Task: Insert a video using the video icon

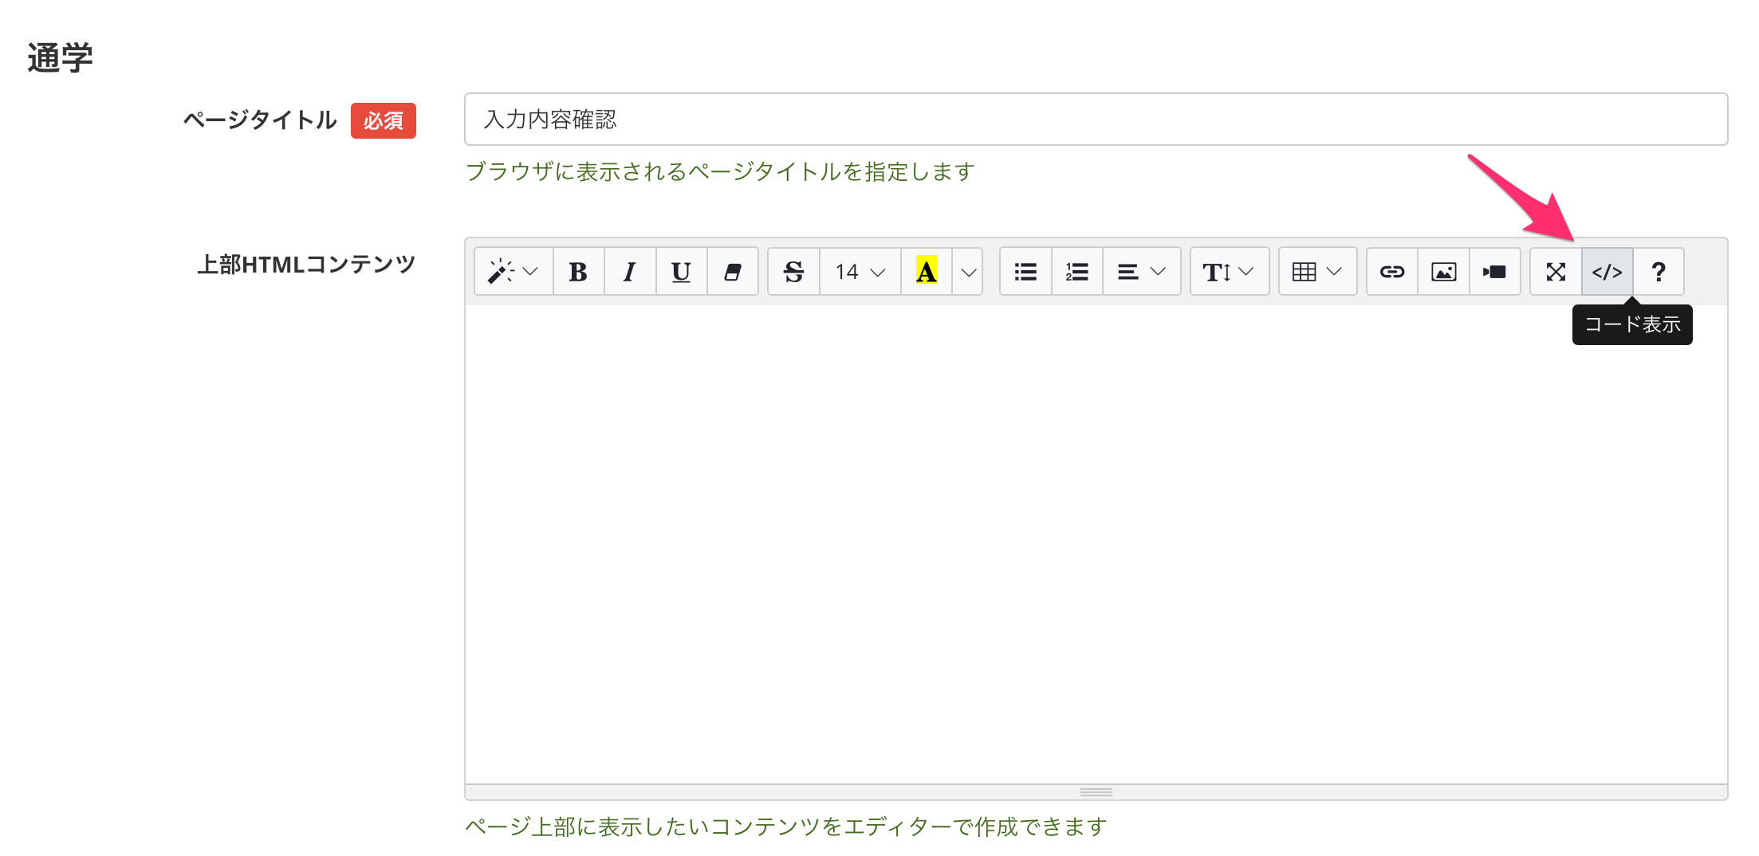Action: 1494,272
